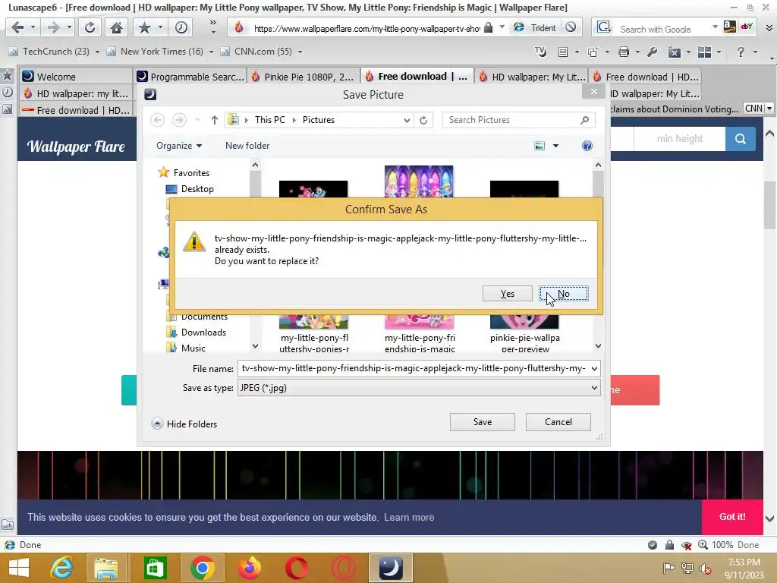
Task: Open Internet Explorer from the taskbar
Action: click(62, 568)
